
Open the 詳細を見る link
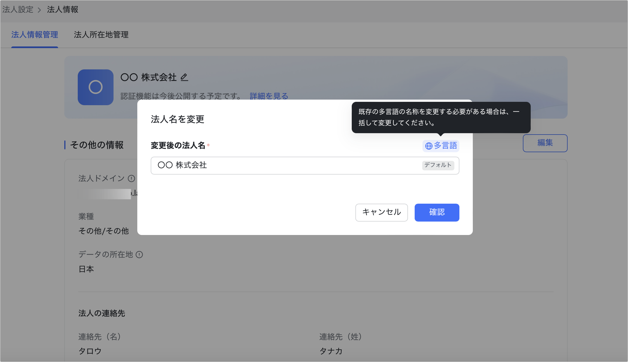point(269,96)
